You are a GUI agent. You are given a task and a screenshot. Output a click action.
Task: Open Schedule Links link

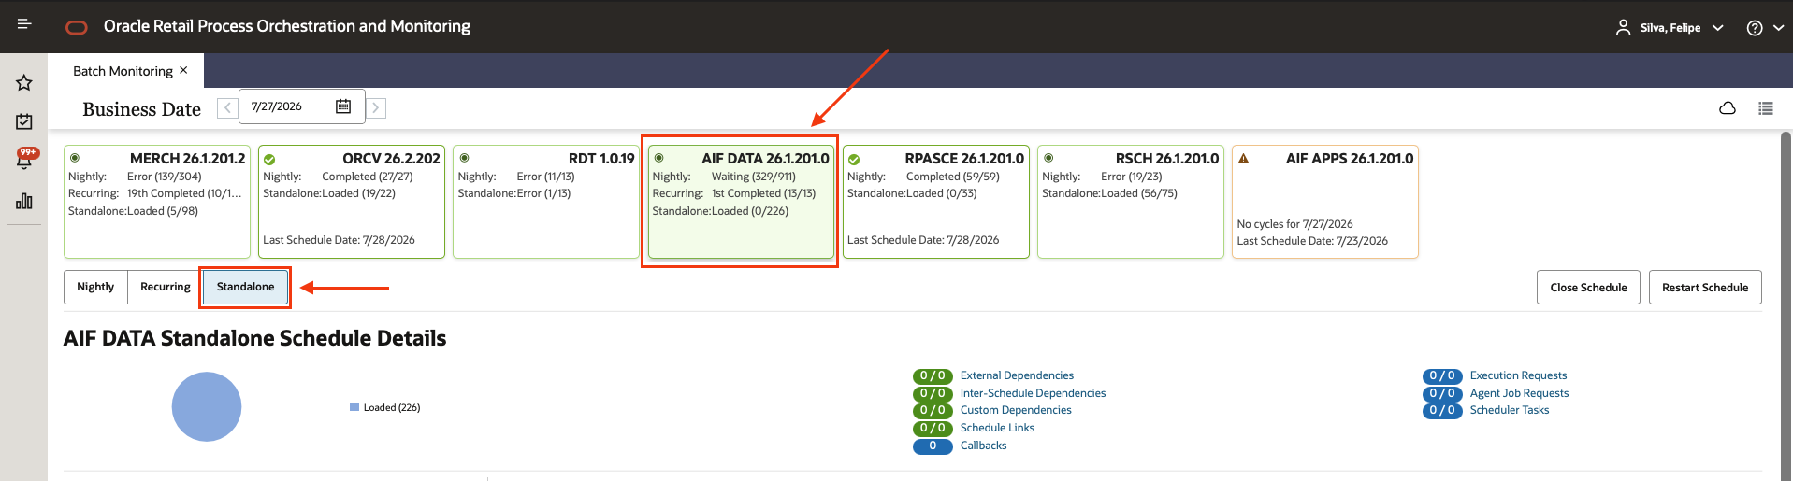coord(997,428)
